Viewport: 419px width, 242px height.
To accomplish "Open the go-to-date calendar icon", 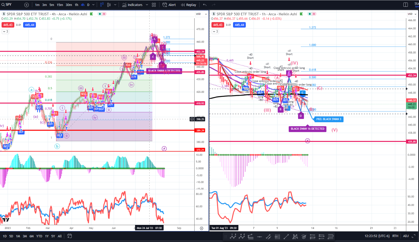I will [x=69, y=236].
